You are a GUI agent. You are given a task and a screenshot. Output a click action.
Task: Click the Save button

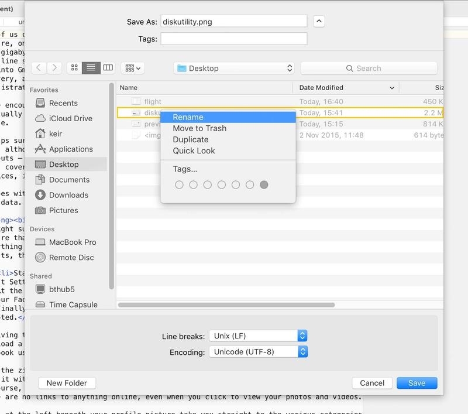[417, 383]
